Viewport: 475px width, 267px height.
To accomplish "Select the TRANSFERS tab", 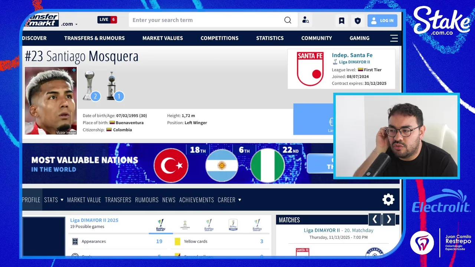I will click(x=118, y=200).
